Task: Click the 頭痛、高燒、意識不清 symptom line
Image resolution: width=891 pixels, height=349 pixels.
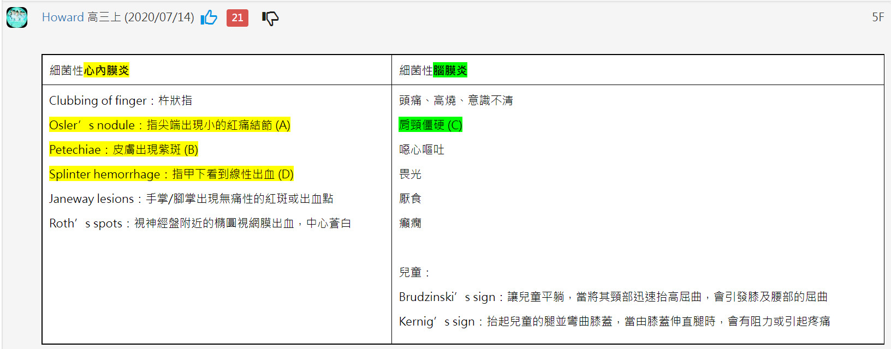Action: coord(456,100)
